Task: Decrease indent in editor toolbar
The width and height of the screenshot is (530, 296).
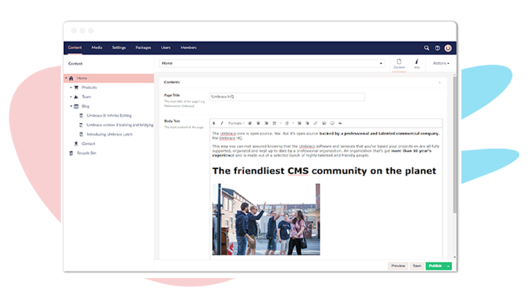Action: [299, 124]
